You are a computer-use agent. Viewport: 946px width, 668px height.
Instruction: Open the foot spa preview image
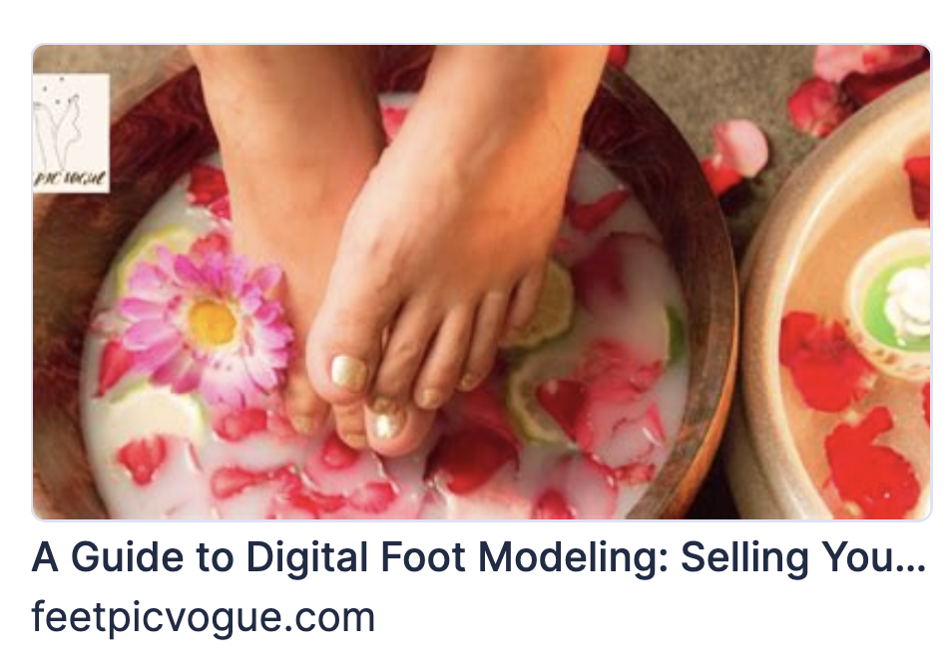tap(481, 281)
